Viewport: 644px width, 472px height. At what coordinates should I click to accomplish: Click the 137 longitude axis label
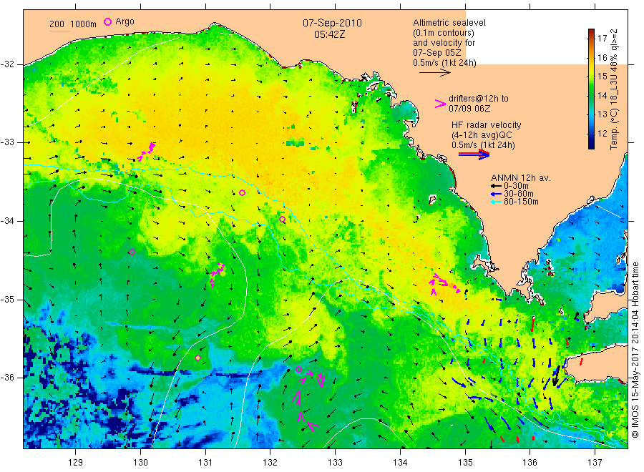tap(595, 463)
